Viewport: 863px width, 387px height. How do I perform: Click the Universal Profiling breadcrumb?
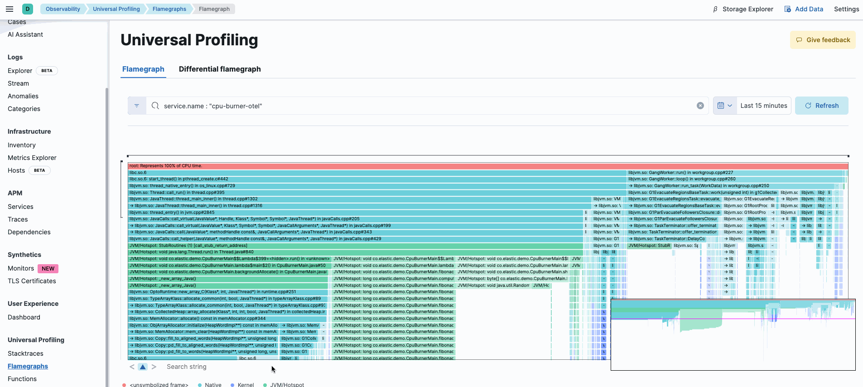pos(116,9)
